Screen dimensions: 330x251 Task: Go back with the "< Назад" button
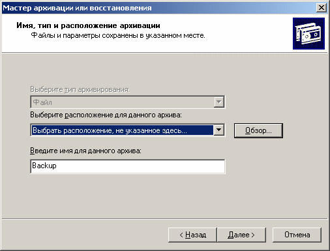192,235
